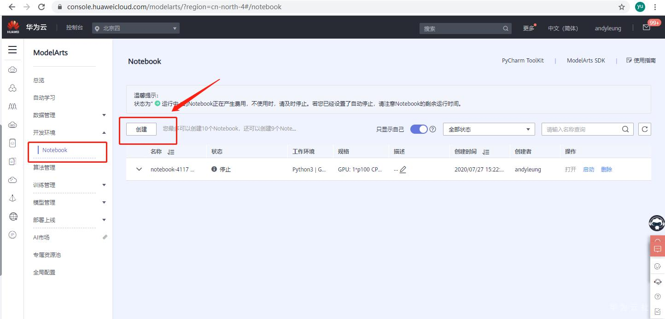Click the IP icon in left sidebar

coord(13,235)
